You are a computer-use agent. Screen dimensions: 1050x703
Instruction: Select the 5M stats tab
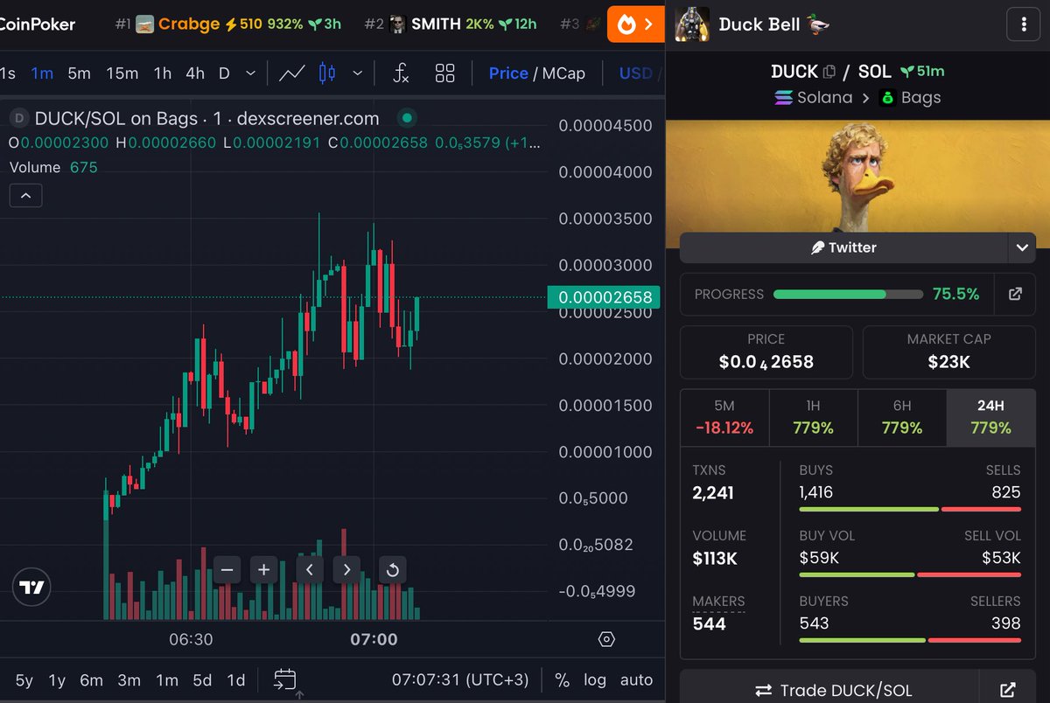(724, 418)
